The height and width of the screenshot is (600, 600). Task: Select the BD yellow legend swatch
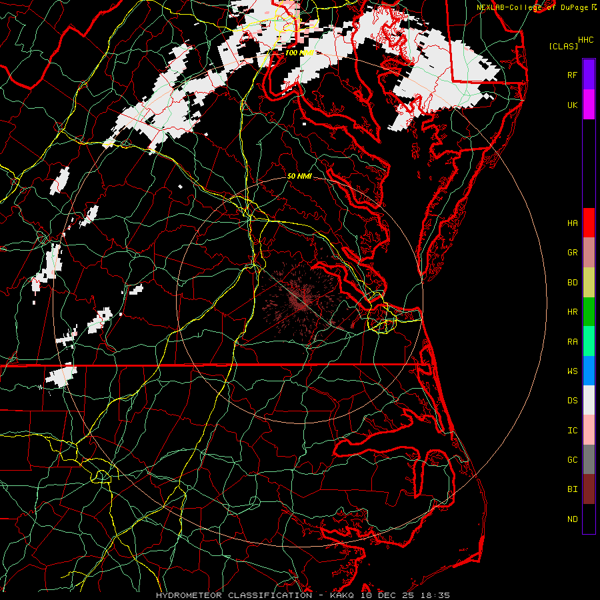click(589, 283)
